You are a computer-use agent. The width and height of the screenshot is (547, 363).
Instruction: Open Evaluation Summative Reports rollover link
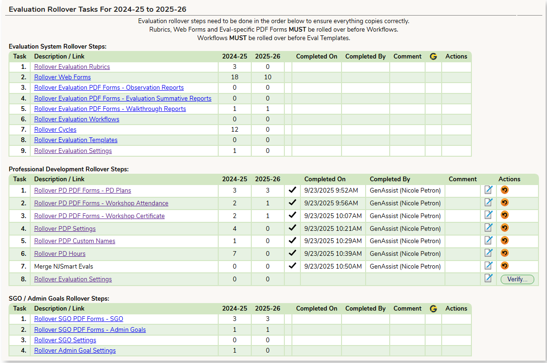click(123, 98)
